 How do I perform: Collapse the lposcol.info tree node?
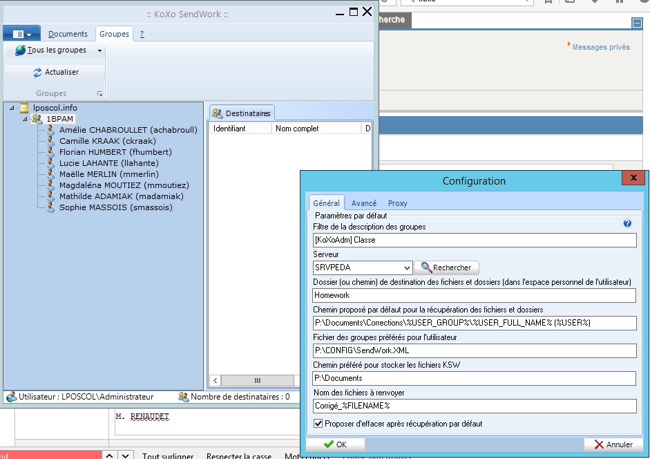[x=12, y=108]
